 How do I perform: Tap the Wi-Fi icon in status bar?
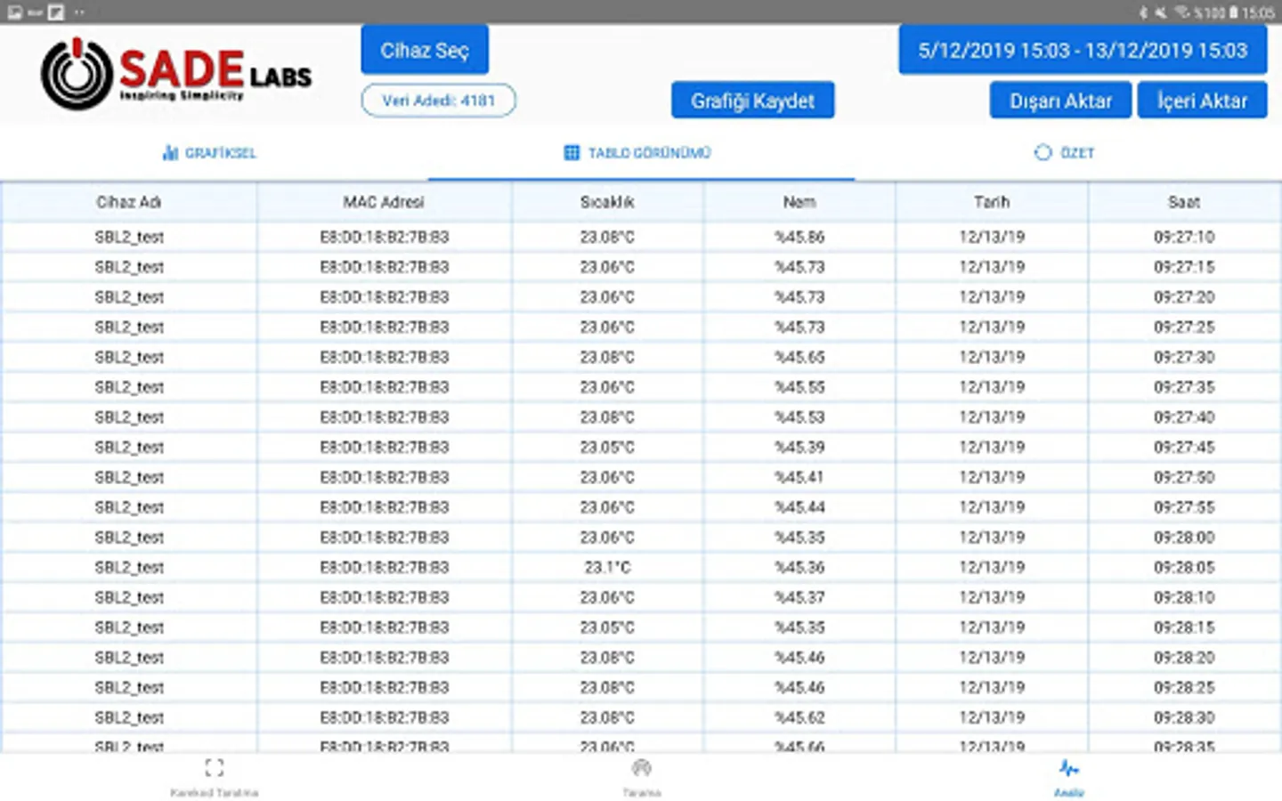[x=1181, y=12]
